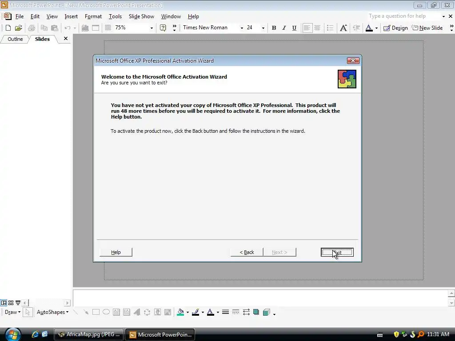Open the Windows Start orb
Screen dimensions: 455x341
(x=13, y=334)
